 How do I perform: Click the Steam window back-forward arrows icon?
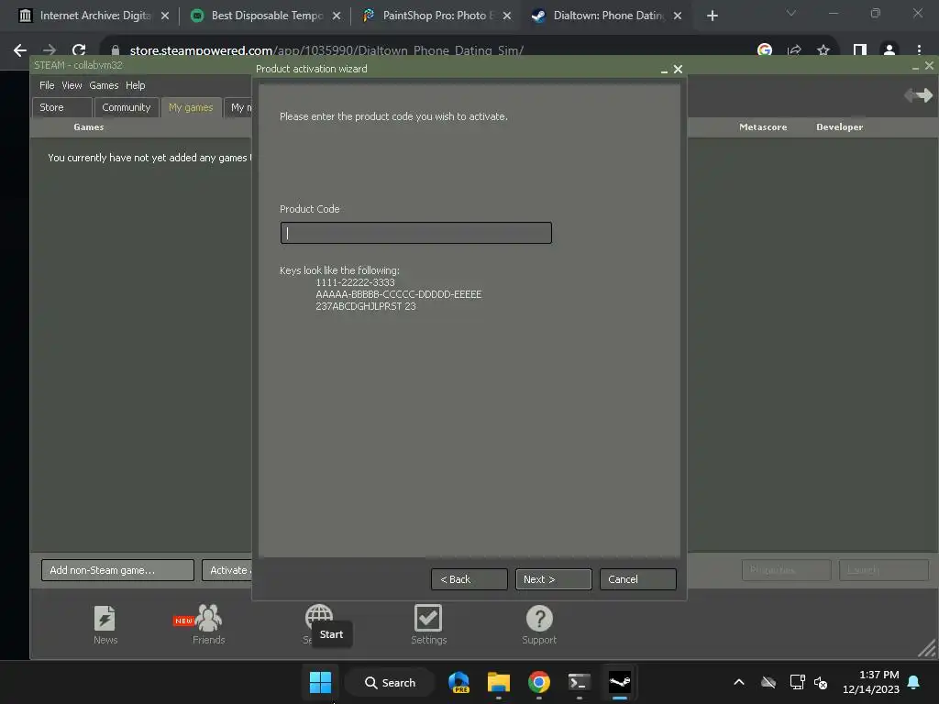(x=918, y=94)
